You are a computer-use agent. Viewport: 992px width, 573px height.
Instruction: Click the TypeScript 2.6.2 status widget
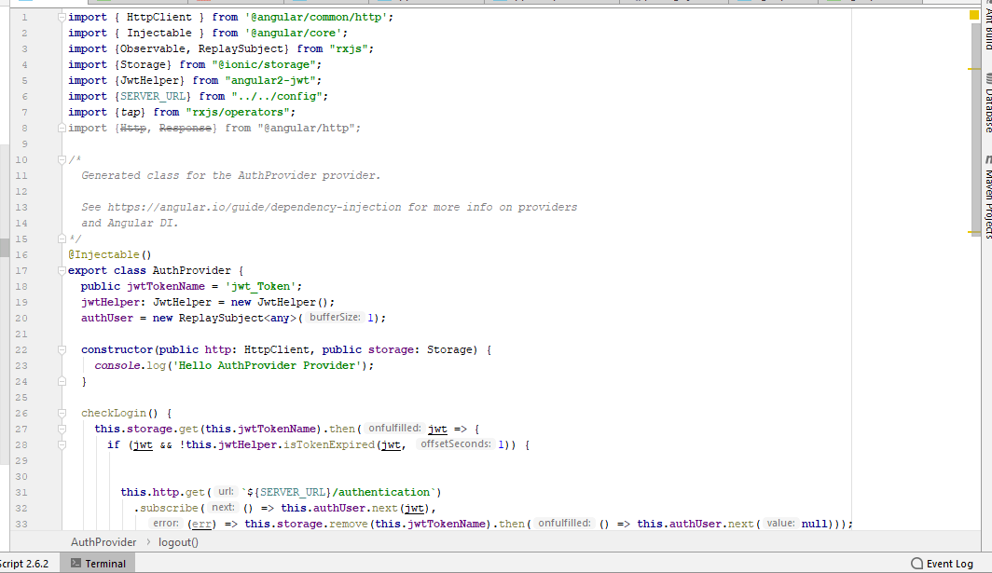coord(26,563)
